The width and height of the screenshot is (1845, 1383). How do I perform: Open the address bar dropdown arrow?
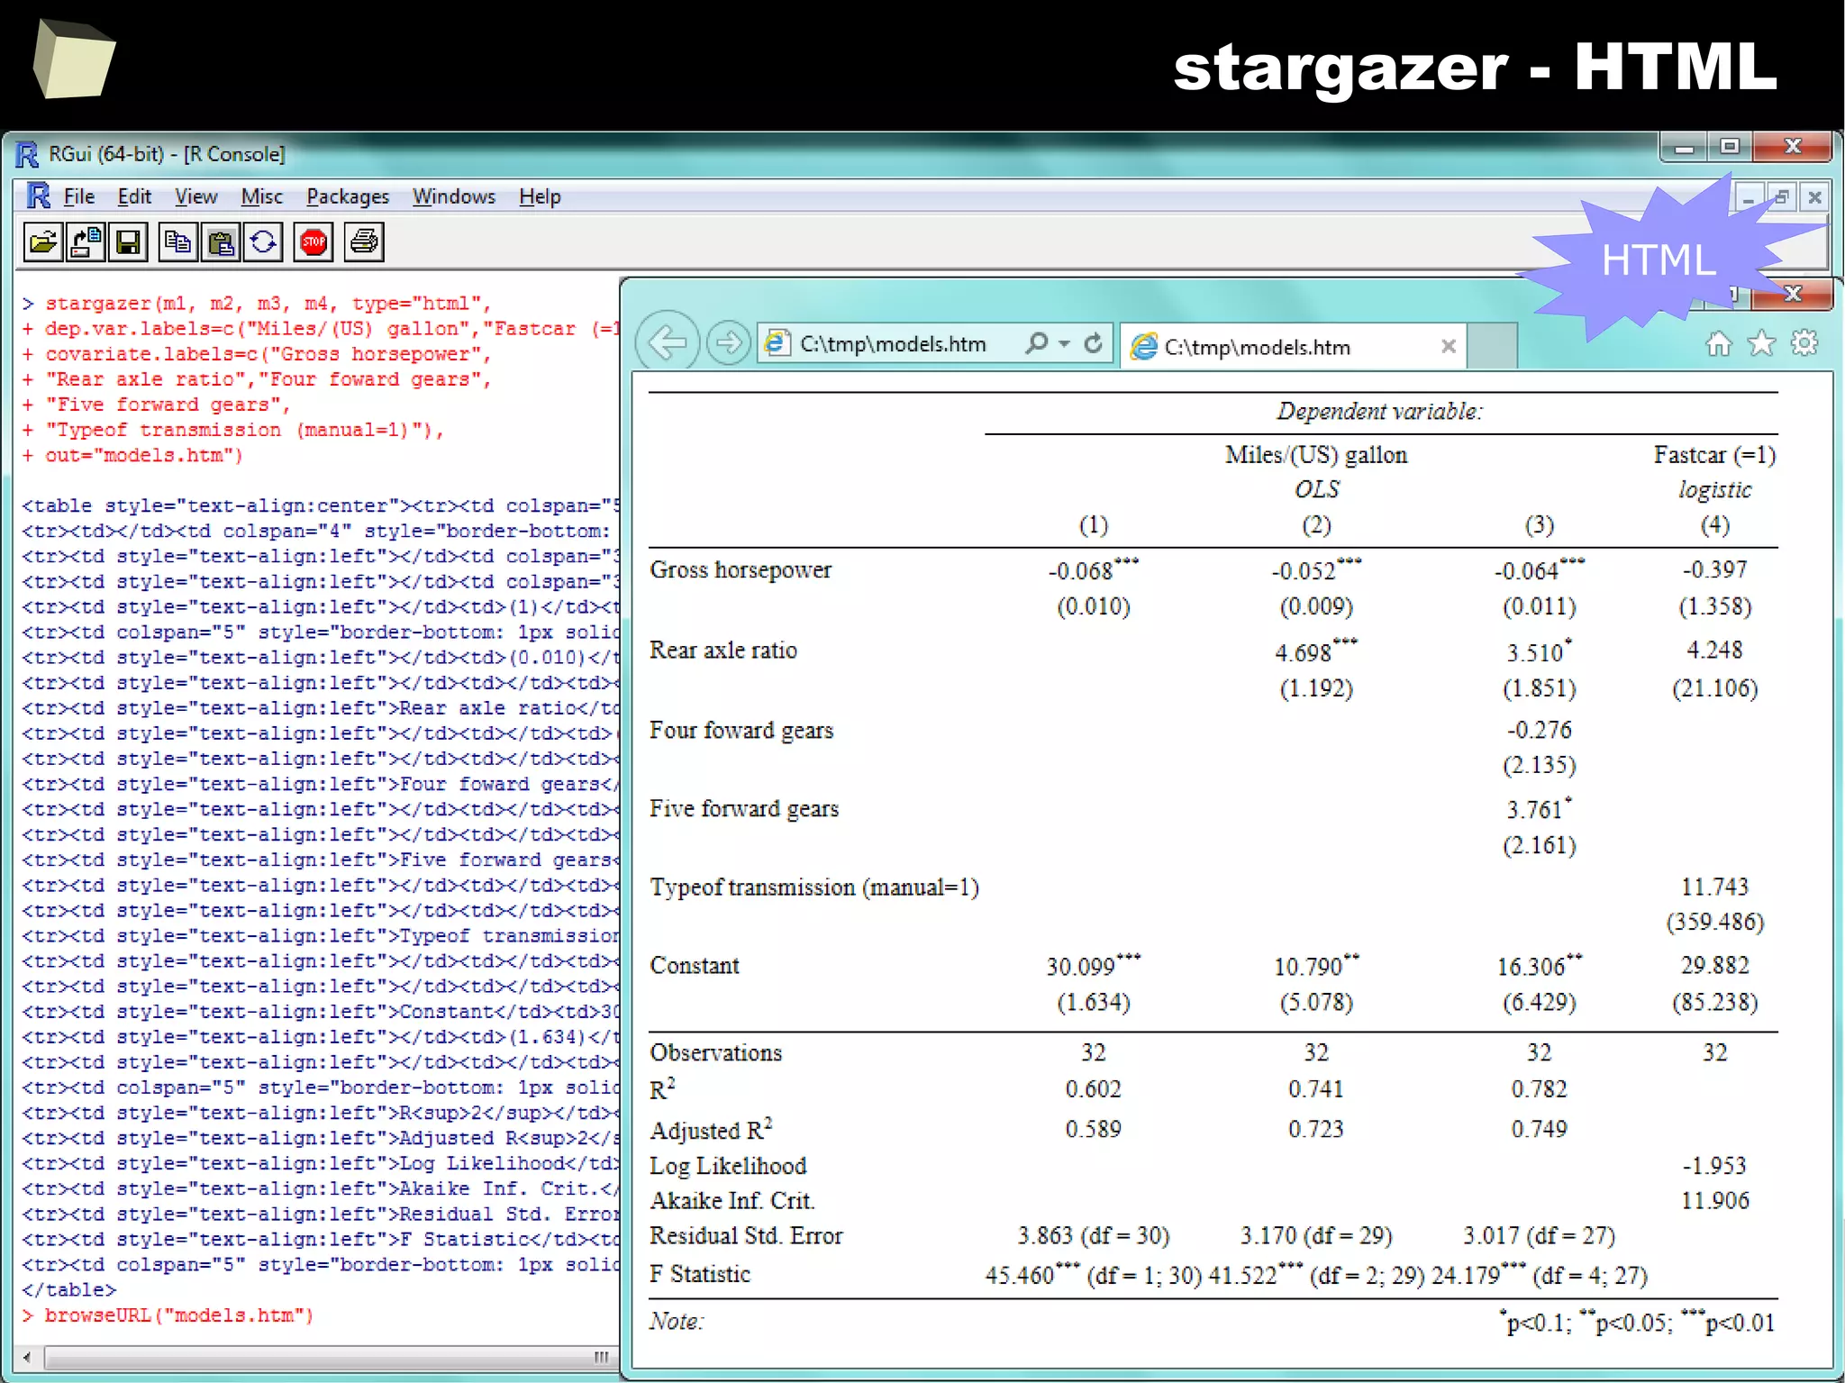pos(1065,343)
